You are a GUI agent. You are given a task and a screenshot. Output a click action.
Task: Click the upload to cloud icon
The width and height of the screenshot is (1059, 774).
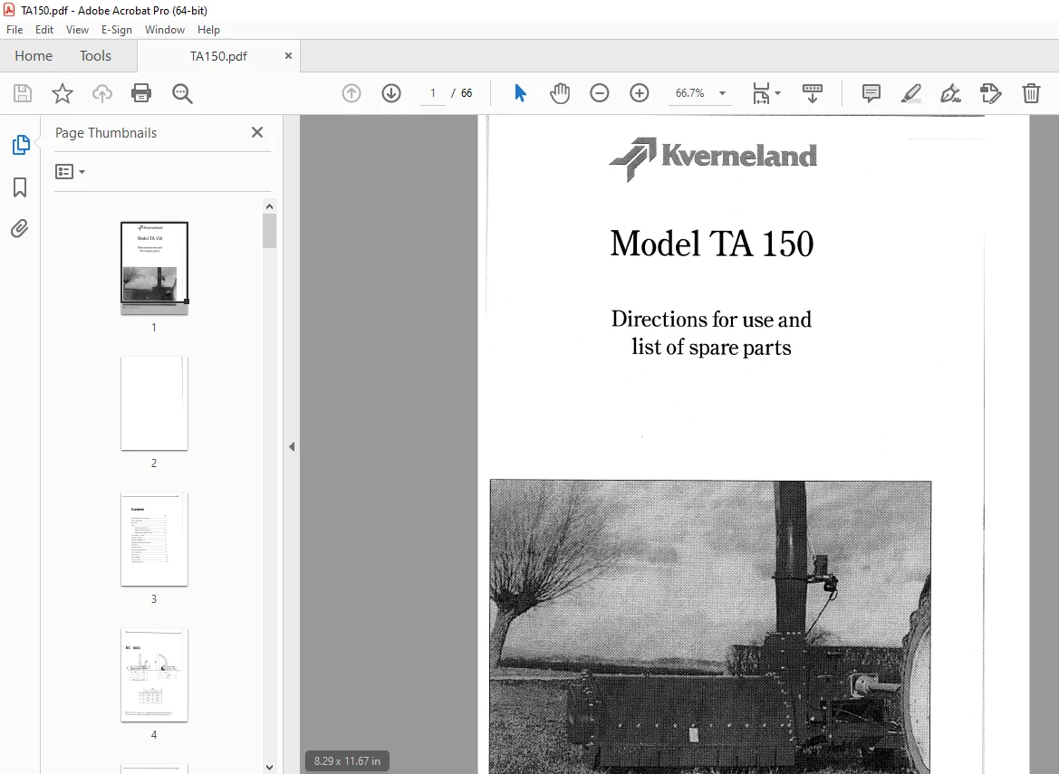point(102,93)
